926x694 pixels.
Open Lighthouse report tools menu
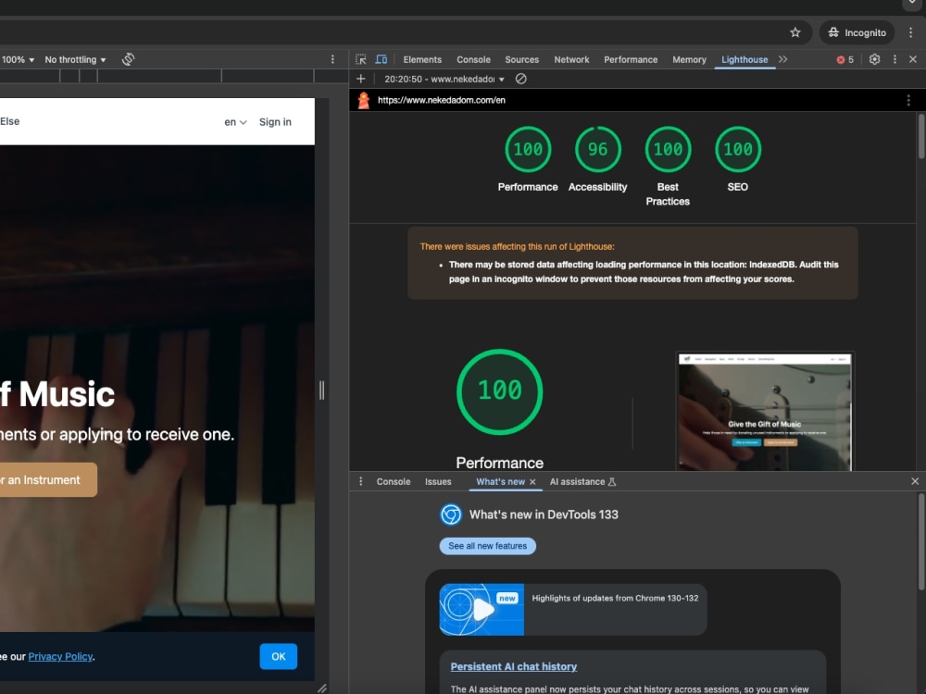(908, 100)
